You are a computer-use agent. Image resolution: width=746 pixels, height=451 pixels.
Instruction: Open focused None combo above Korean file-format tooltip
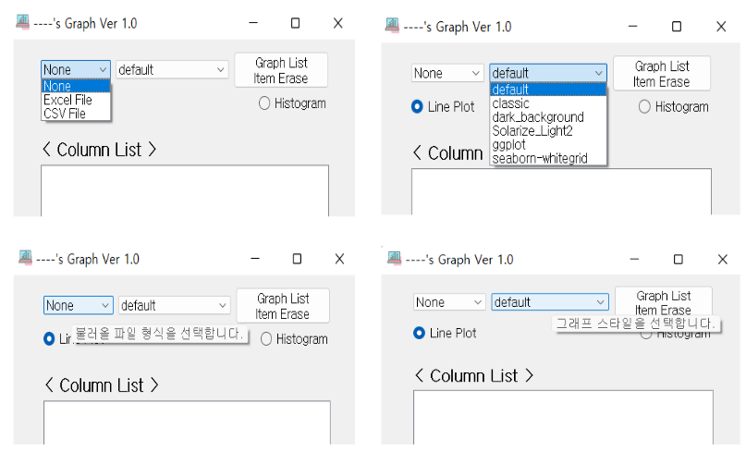pos(79,305)
